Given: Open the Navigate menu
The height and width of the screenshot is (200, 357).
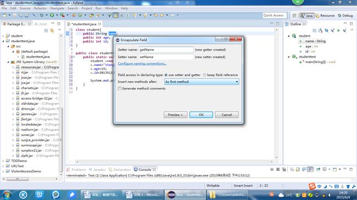Looking at the screenshot, I should pyautogui.click(x=57, y=8).
